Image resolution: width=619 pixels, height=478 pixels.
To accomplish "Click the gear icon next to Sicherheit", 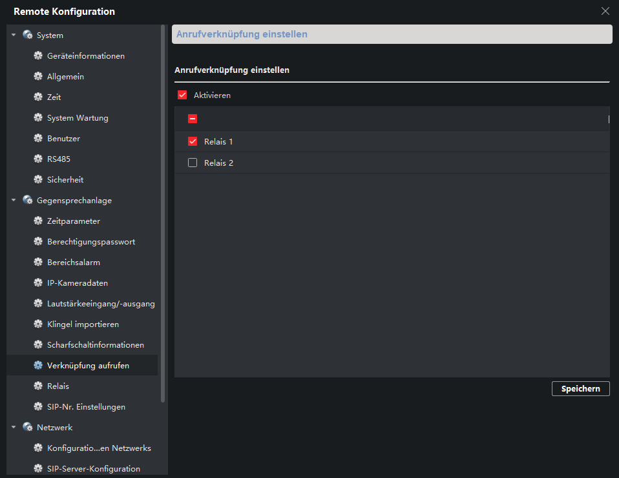I will coord(38,179).
